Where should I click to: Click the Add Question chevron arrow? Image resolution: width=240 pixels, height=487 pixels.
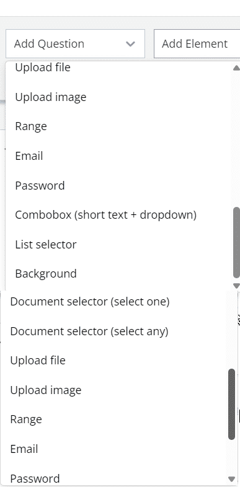[130, 44]
